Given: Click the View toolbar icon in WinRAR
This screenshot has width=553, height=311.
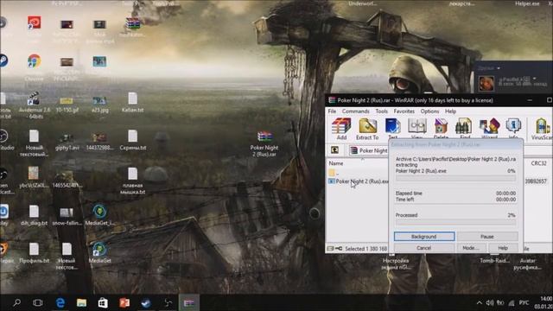Looking at the screenshot, I should (416, 129).
